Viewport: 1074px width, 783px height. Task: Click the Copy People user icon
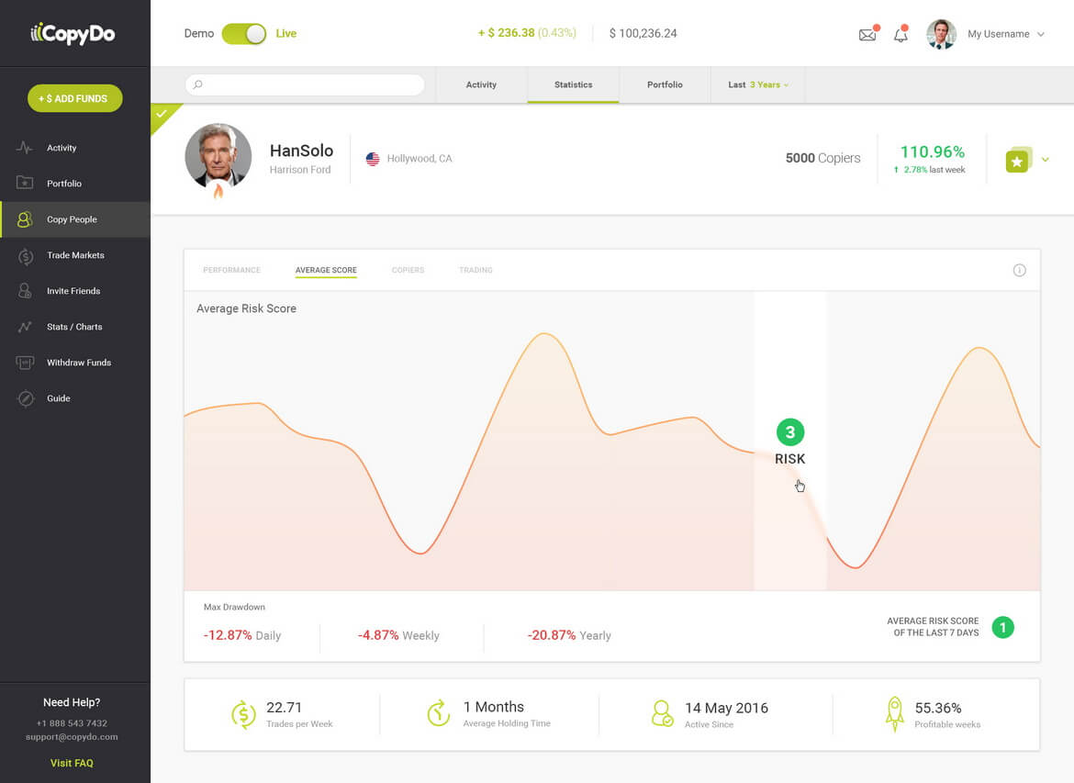point(25,219)
